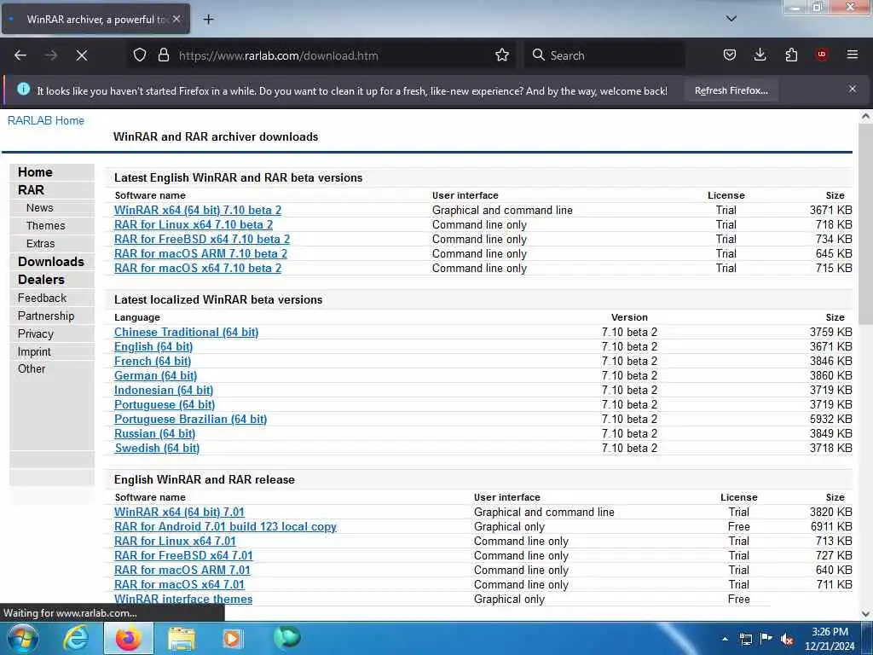Show hidden tray icons arrow

[725, 639]
